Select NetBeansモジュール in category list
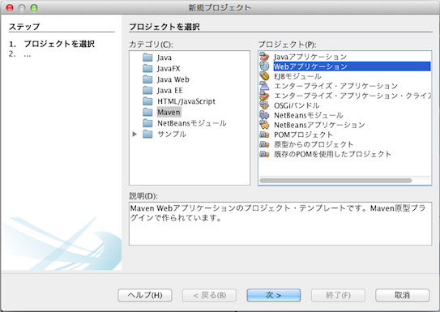The height and width of the screenshot is (312, 440). (x=192, y=123)
